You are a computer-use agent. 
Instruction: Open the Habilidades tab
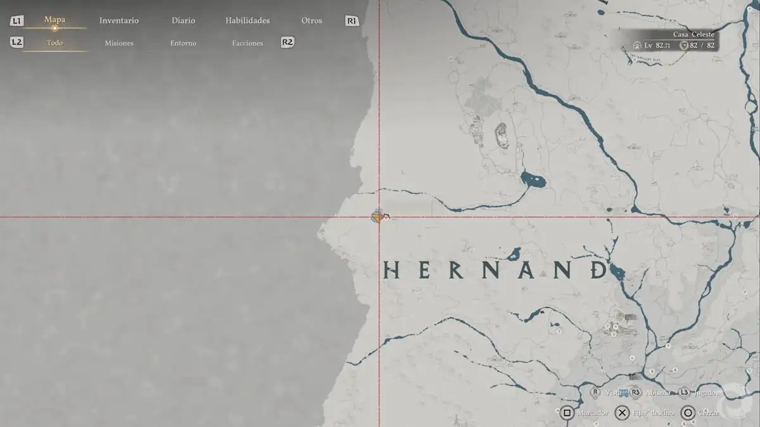248,20
